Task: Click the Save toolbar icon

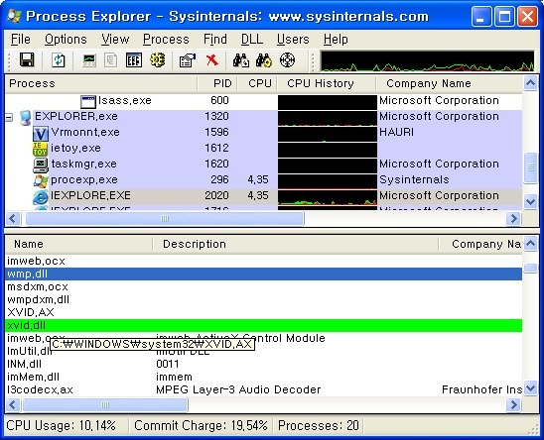Action: [x=27, y=60]
